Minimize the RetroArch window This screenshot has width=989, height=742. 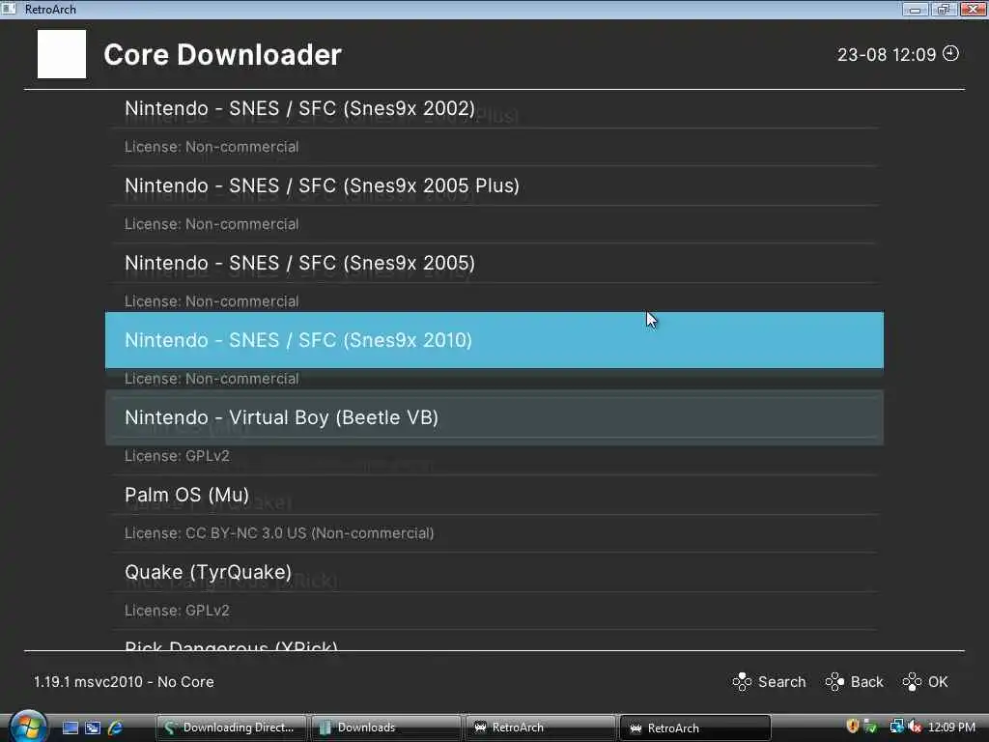coord(915,10)
